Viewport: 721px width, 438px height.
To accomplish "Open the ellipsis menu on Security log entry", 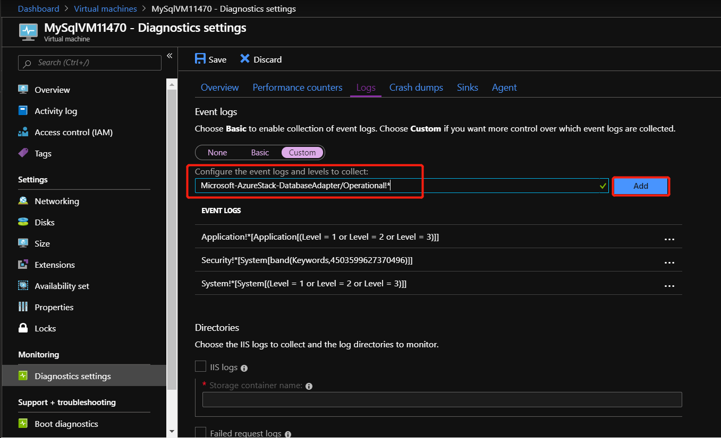I will click(669, 262).
